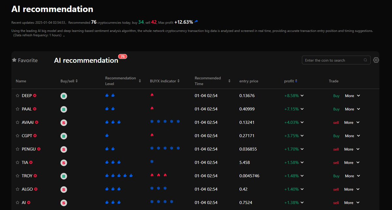
Task: Toggle the favorite star for PENGU
Action: [x=17, y=149]
